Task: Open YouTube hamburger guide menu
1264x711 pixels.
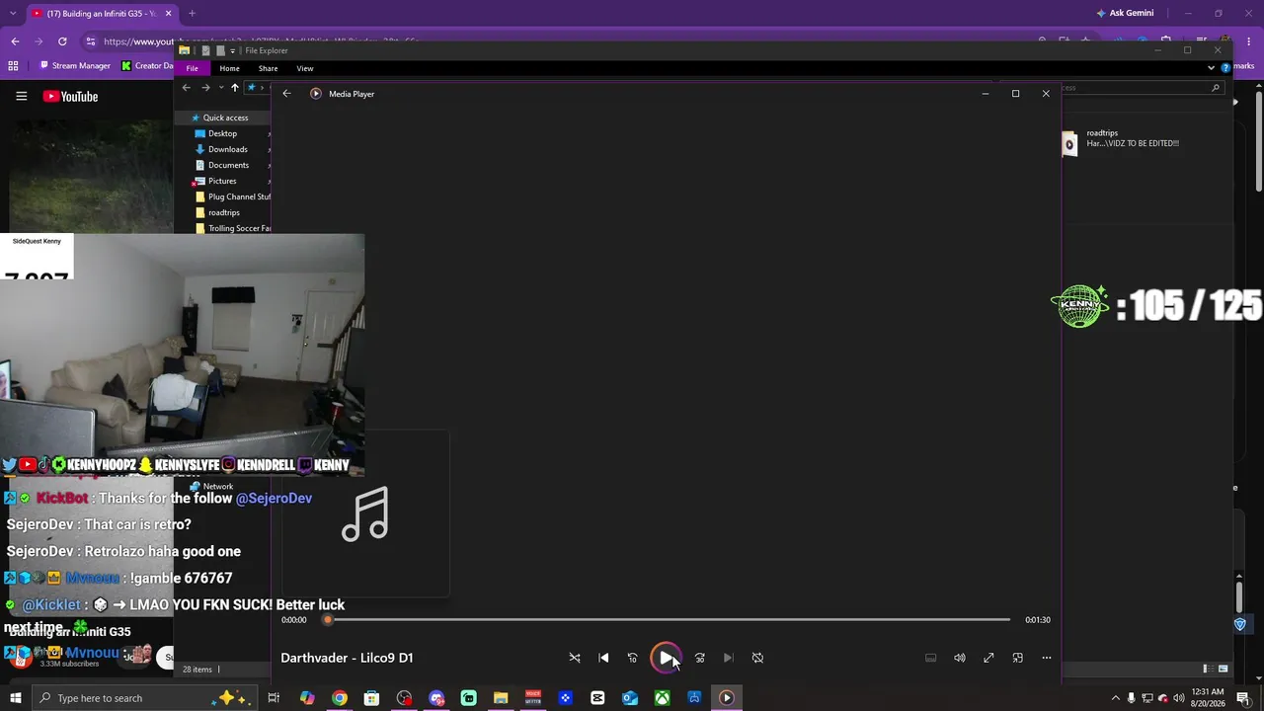Action: [x=21, y=96]
